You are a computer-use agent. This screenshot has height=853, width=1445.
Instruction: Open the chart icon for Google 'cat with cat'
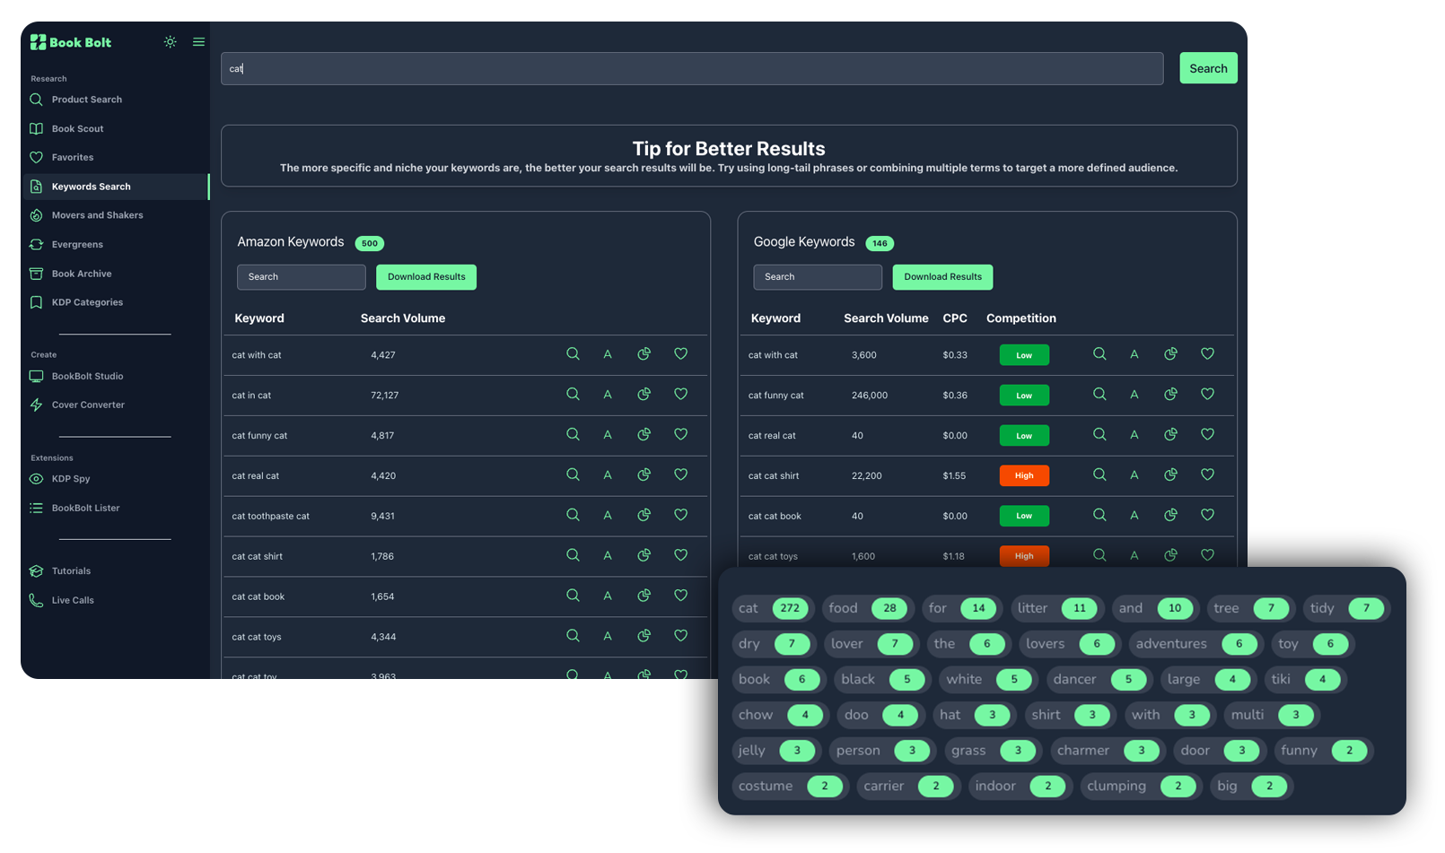tap(1170, 354)
